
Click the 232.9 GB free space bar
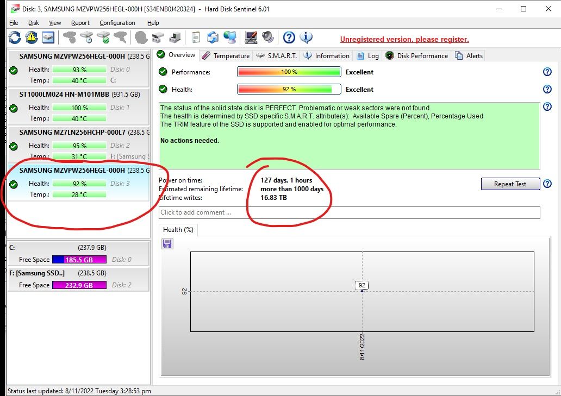click(79, 285)
